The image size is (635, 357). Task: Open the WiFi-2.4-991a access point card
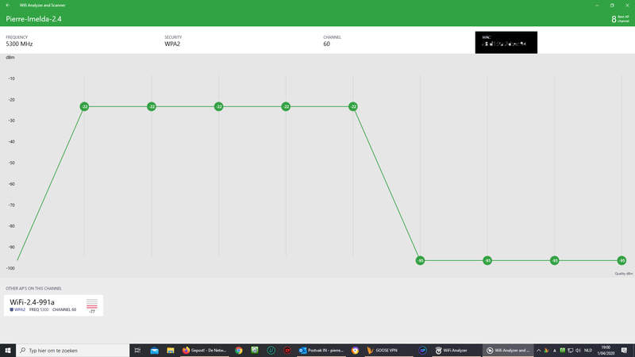pos(53,305)
